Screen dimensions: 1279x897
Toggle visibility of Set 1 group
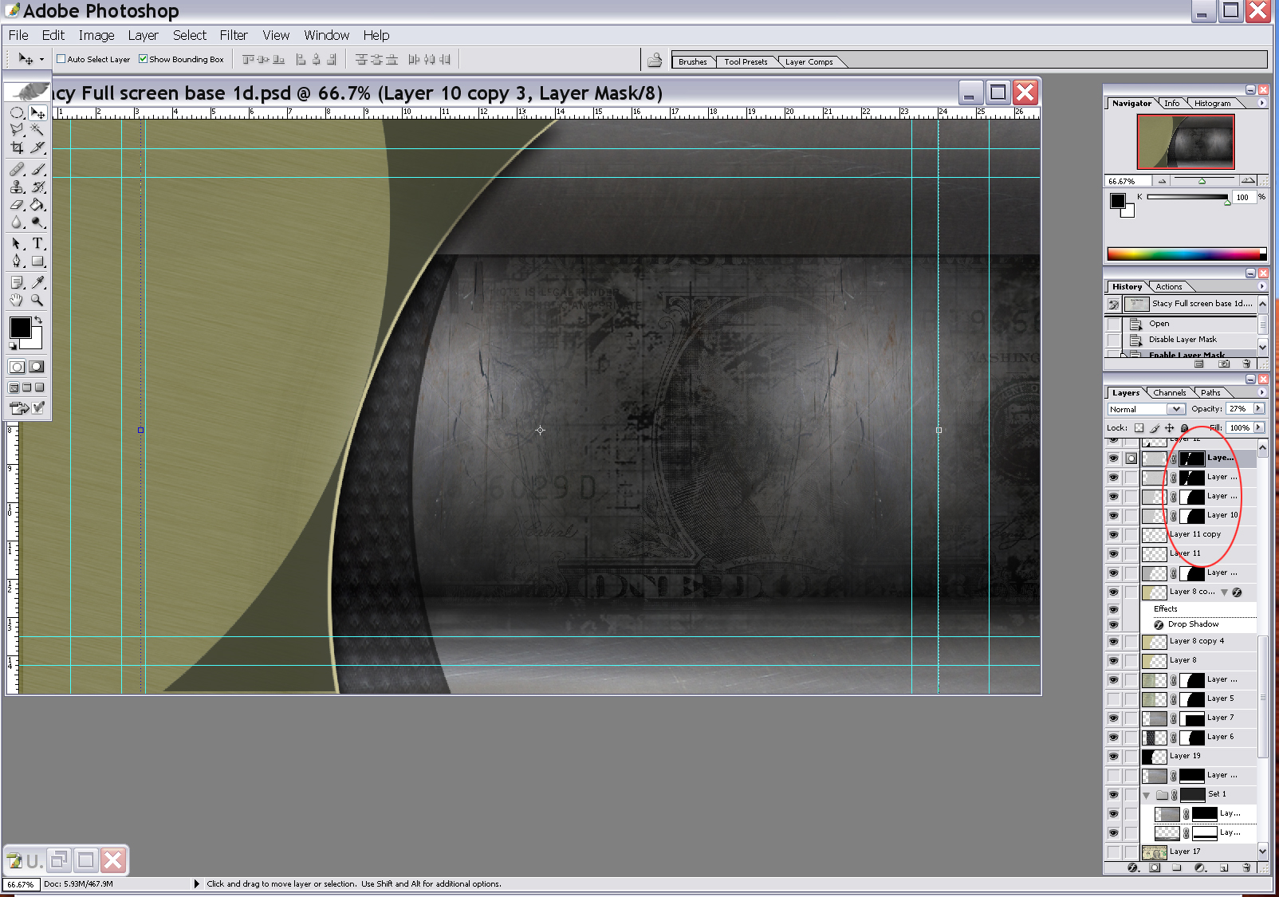[x=1113, y=794]
